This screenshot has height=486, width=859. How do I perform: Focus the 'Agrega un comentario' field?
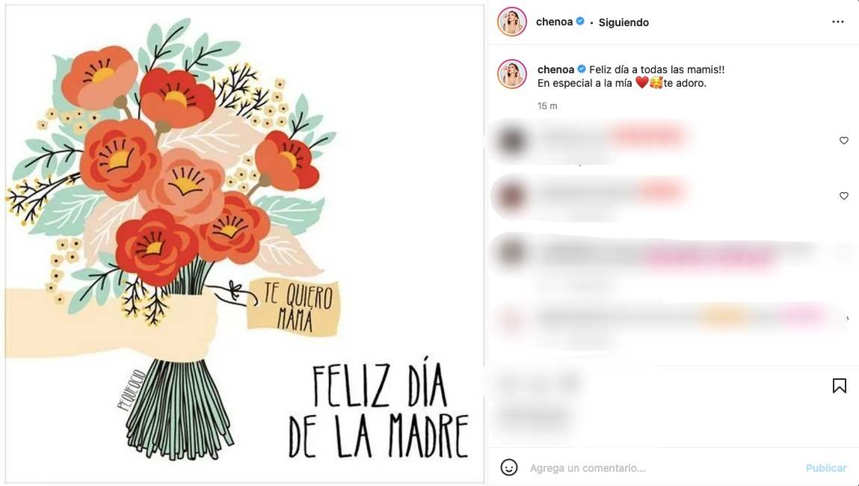point(663,468)
